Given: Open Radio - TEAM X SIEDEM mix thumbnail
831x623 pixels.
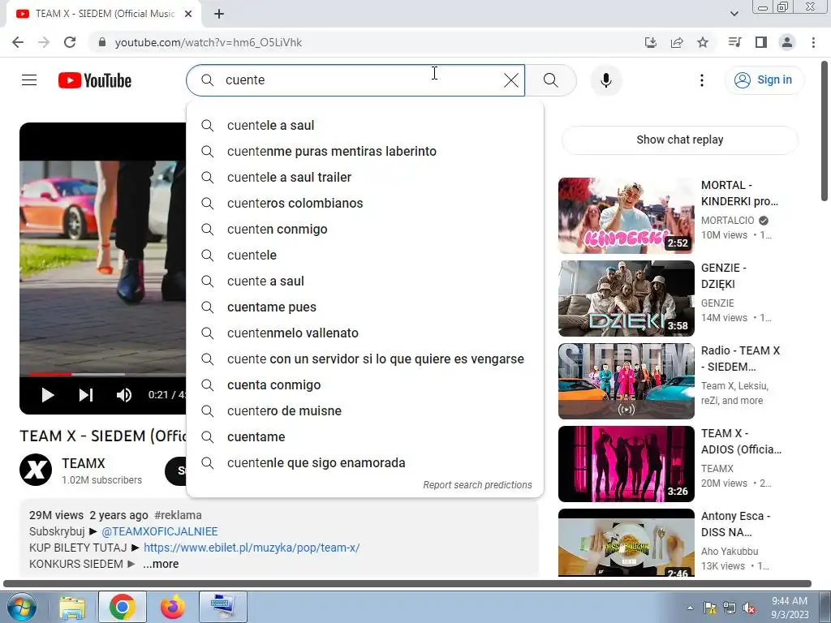Looking at the screenshot, I should 626,381.
